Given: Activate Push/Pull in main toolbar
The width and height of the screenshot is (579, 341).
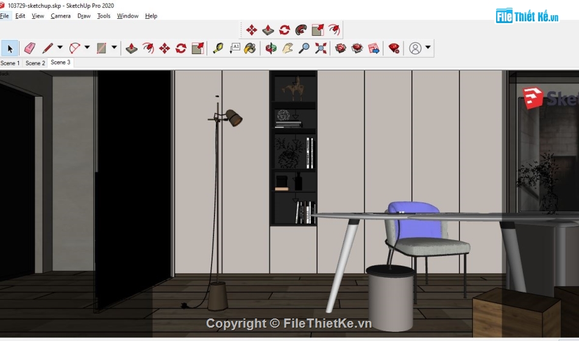Looking at the screenshot, I should coord(132,48).
